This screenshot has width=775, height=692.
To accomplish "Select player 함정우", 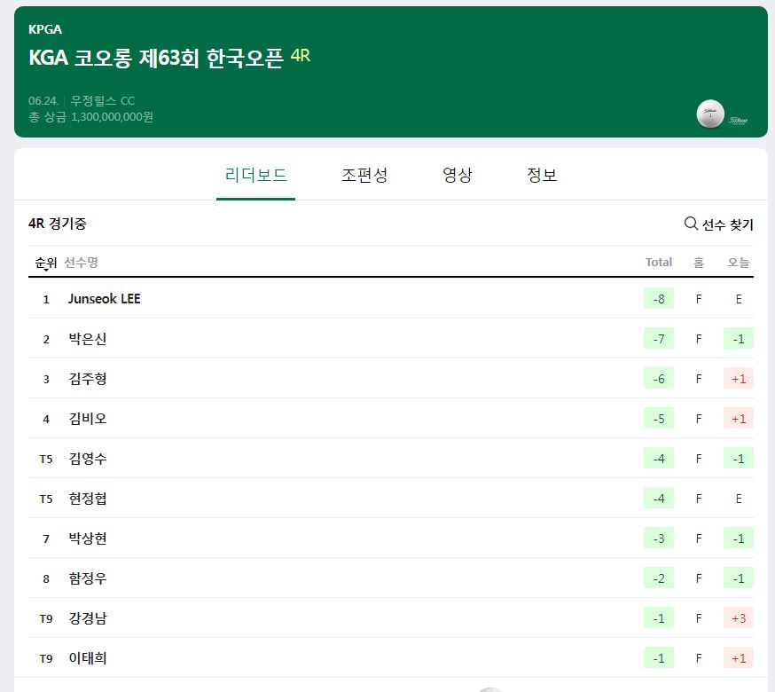I will (88, 578).
